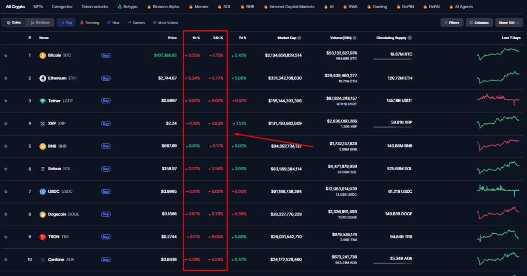Show Most Visited coins
Image resolution: width=527 pixels, height=276 pixels.
point(165,23)
